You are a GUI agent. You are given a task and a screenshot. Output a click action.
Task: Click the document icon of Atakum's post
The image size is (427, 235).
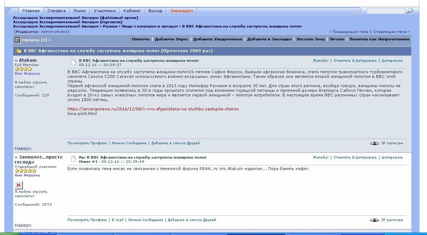[x=73, y=63]
